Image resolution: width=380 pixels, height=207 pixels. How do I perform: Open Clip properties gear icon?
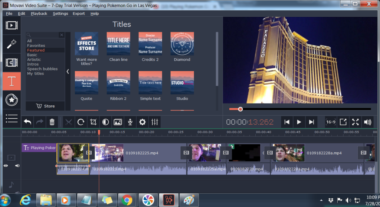pos(142,122)
